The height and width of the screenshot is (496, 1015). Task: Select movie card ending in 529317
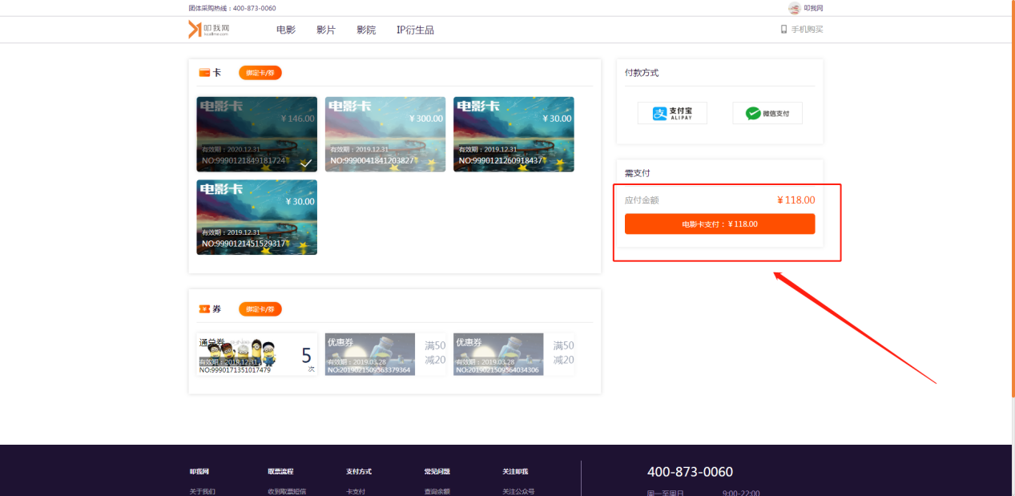point(256,217)
